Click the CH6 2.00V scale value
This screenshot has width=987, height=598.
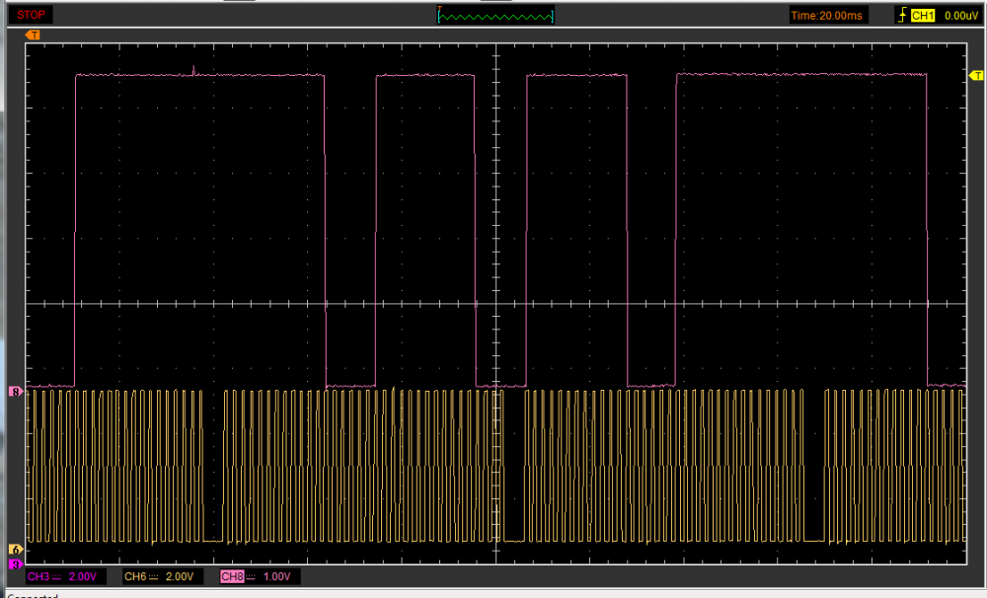pyautogui.click(x=182, y=576)
